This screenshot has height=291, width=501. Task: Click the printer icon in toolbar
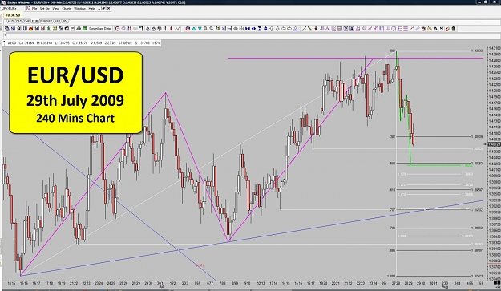coord(79,29)
